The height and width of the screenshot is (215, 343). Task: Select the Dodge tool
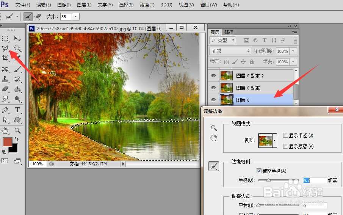(x=17, y=99)
